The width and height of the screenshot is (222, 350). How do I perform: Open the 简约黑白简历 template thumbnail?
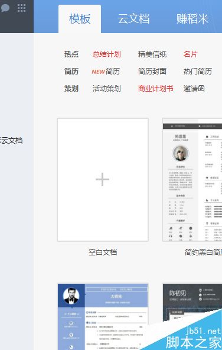pyautogui.click(x=192, y=180)
